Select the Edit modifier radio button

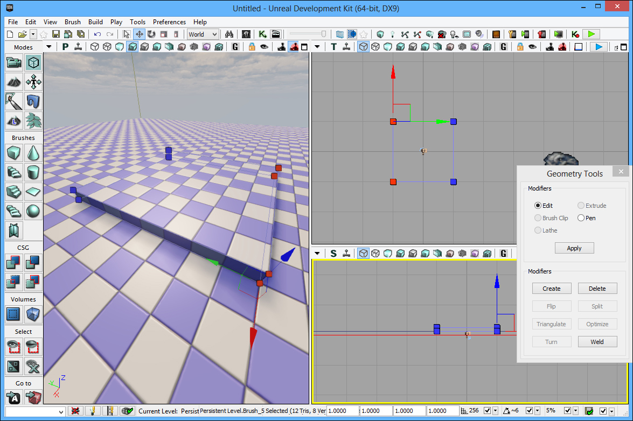click(538, 206)
